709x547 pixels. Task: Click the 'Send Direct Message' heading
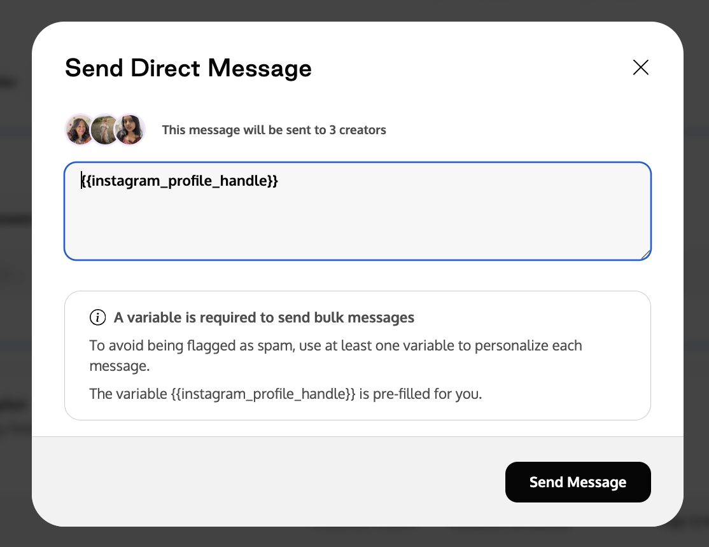[x=188, y=68]
